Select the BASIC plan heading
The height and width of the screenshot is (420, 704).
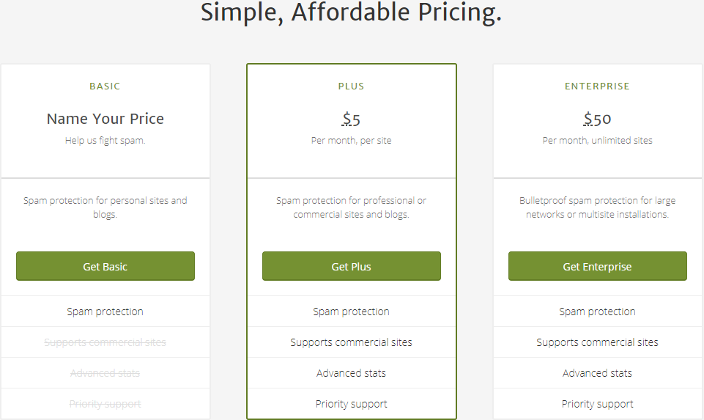click(105, 86)
